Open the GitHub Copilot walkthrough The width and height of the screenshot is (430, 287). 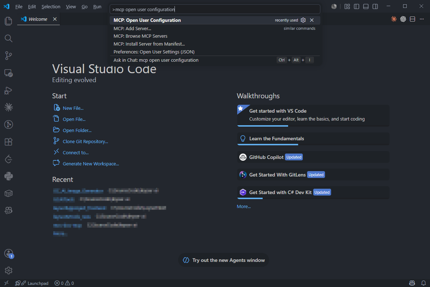coord(313,157)
